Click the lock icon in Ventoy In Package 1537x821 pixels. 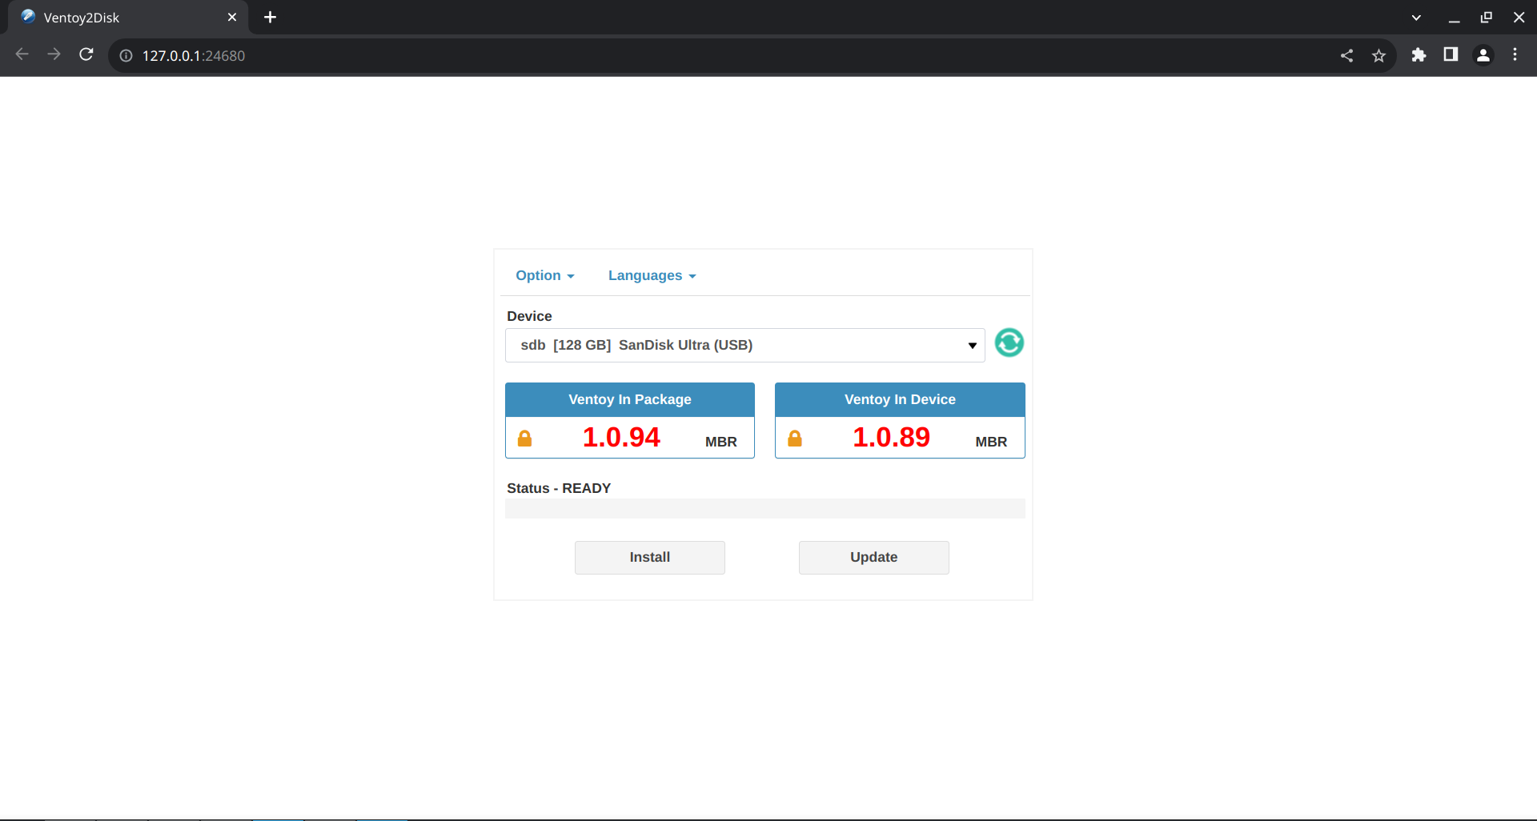tap(524, 438)
